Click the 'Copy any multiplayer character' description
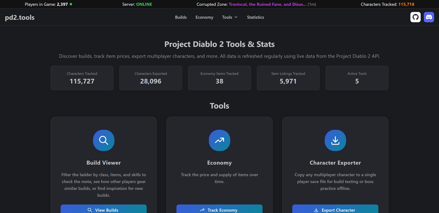This screenshot has height=213, width=439. [335, 182]
